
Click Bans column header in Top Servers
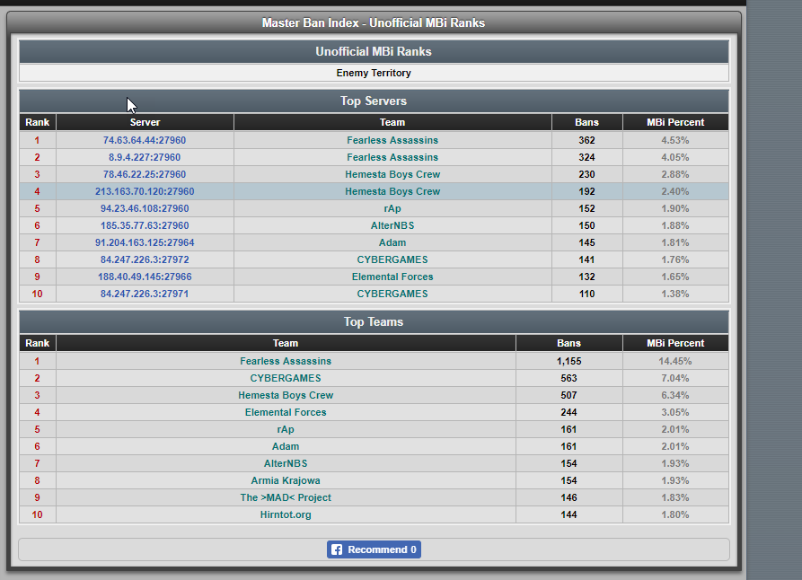(x=586, y=122)
